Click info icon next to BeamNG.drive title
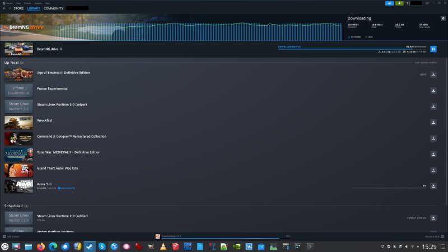The image size is (448, 252). tap(61, 49)
